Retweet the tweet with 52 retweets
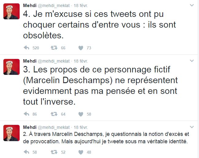Viewport: 199px width, 158px height. pos(54,152)
